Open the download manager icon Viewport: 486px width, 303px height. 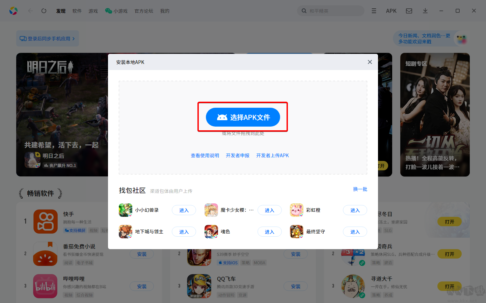[x=425, y=11]
